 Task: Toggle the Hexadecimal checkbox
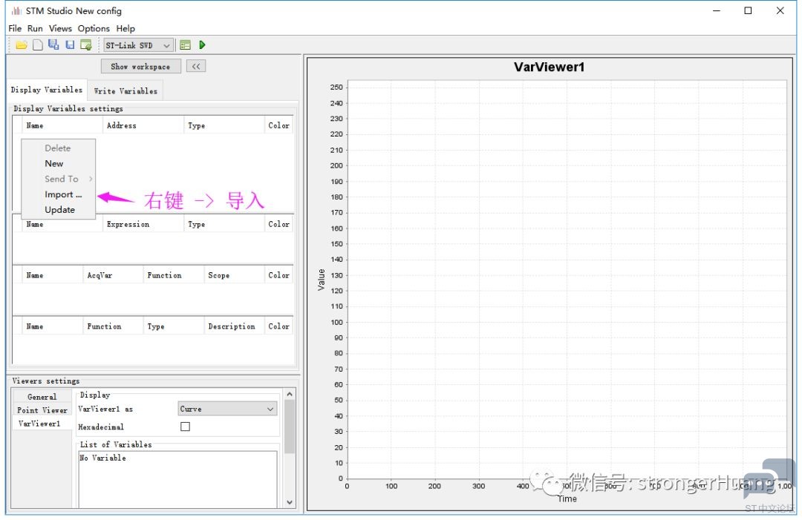click(185, 427)
